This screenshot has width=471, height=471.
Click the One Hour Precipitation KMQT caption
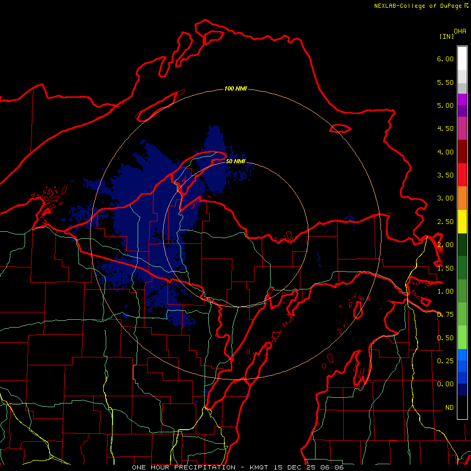(x=238, y=467)
